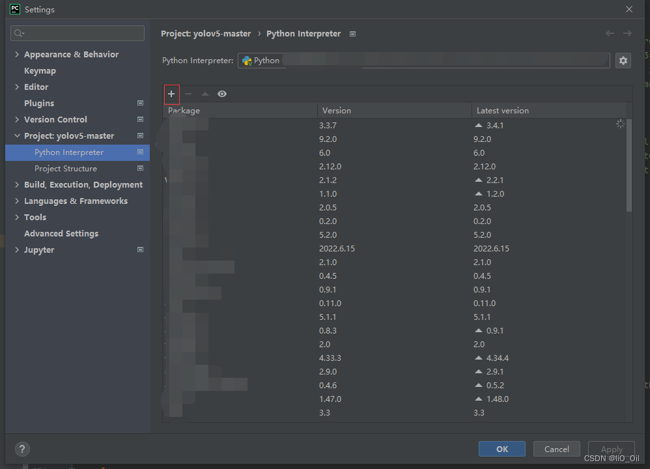Click the upgrade arrow beside version 1.48.0
The width and height of the screenshot is (650, 469).
[x=478, y=399]
